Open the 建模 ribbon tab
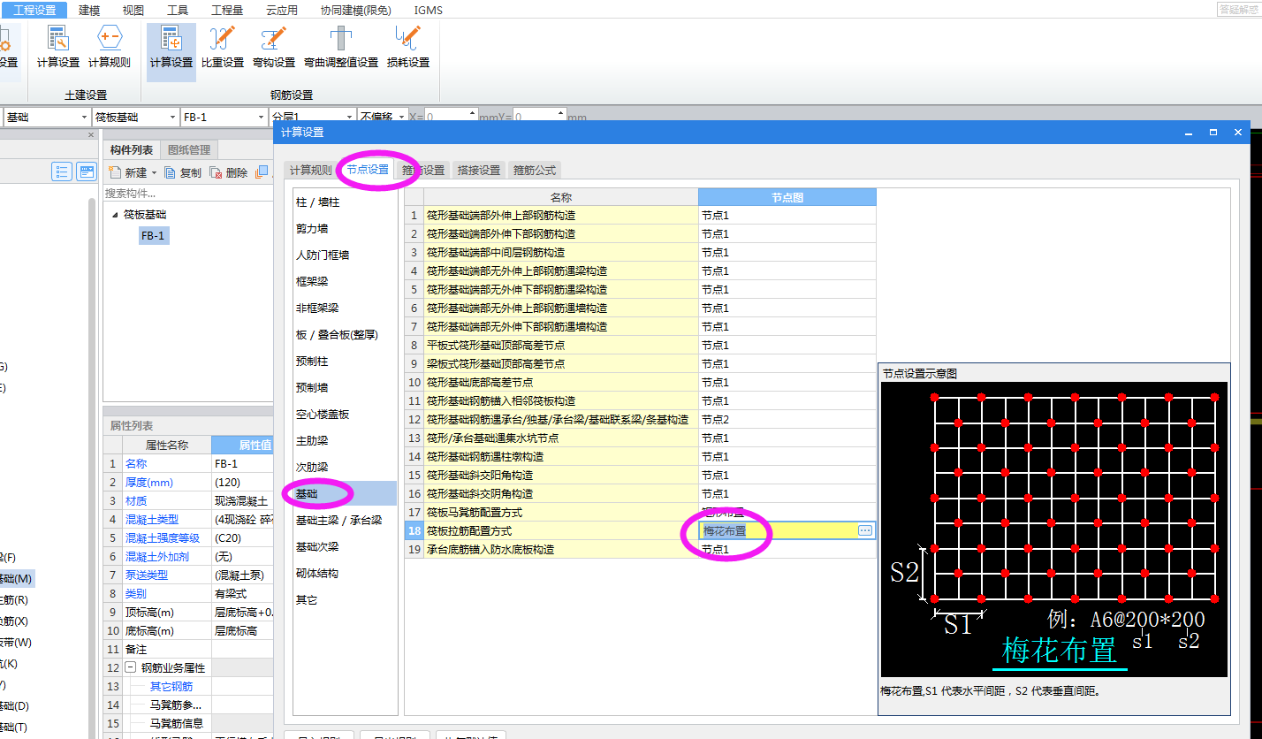This screenshot has width=1262, height=739. (89, 10)
